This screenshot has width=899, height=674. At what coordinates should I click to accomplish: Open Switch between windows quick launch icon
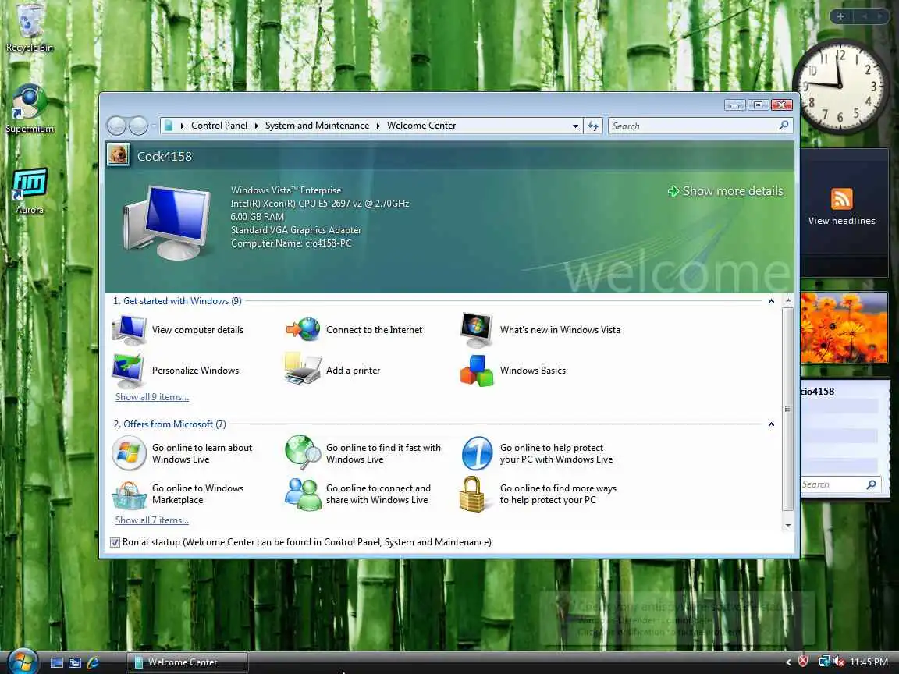point(75,662)
